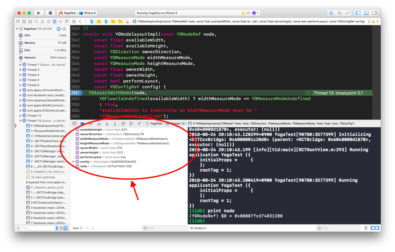Select the Memory gauge row

click(42, 43)
